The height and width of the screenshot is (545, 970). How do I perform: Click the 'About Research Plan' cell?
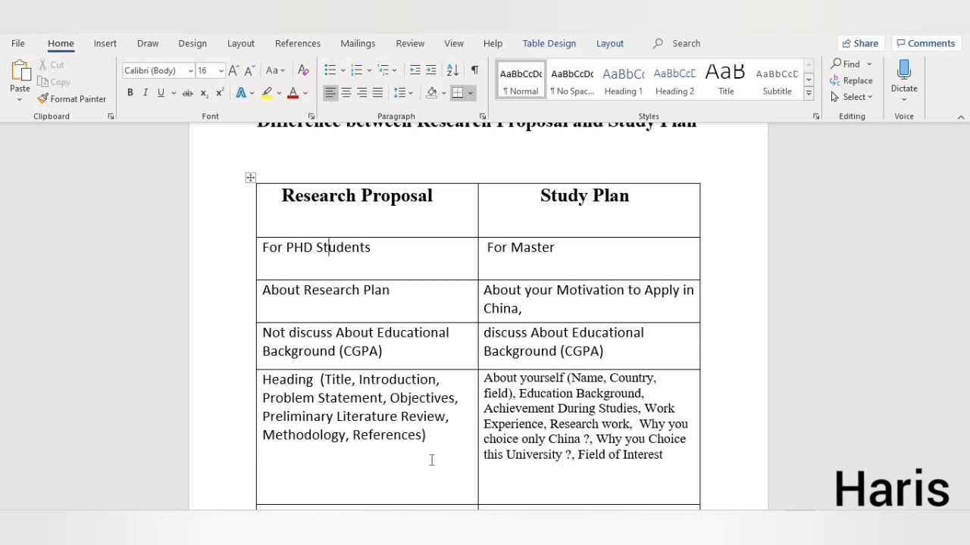[367, 301]
